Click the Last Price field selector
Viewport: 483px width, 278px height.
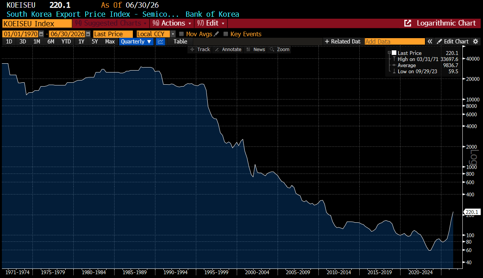tap(113, 34)
